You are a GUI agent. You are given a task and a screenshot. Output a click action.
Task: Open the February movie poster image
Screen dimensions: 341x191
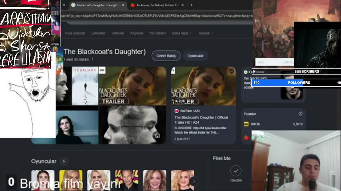[x=85, y=86]
